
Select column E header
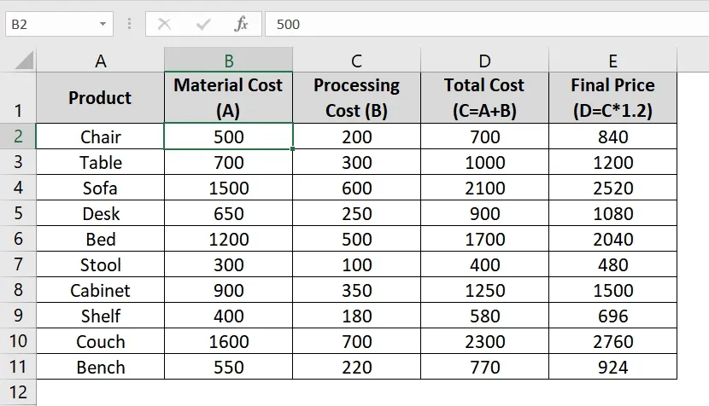[x=612, y=60]
